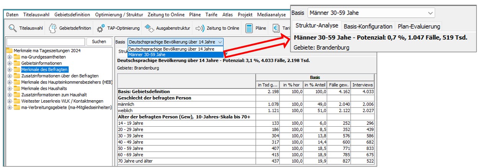Image resolution: width=480 pixels, height=168 pixels.
Task: Expand the ma-Grundgesamtheiten tree node
Action: tap(10, 57)
